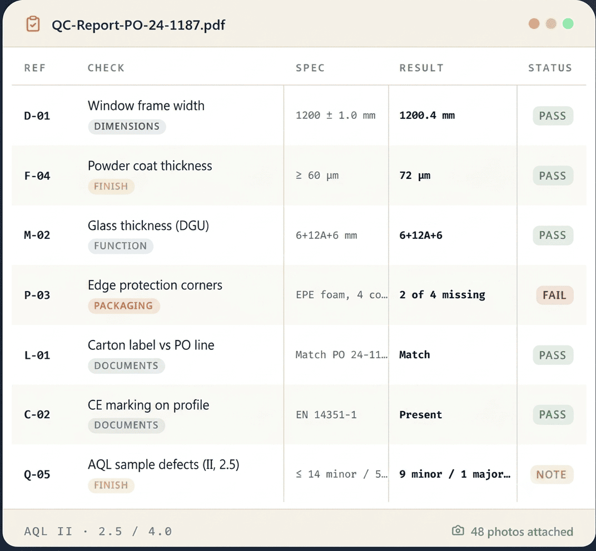Click the green window control dot

coord(568,23)
